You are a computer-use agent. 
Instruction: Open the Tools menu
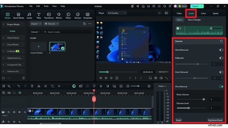pos(46,6)
